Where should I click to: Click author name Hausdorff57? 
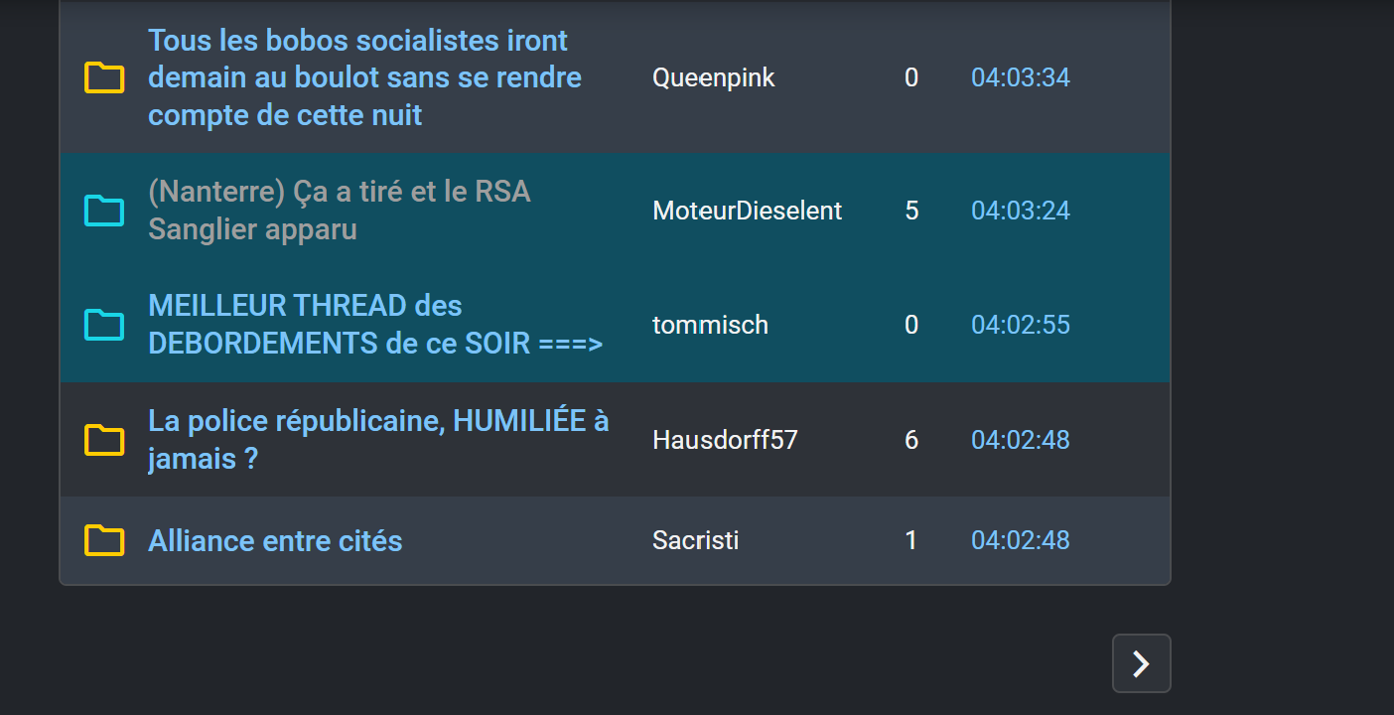[x=725, y=440]
